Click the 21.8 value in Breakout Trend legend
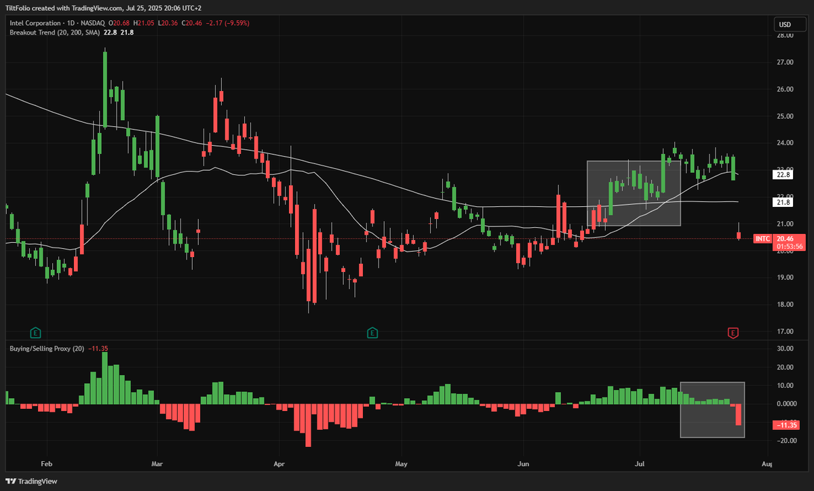 (128, 32)
